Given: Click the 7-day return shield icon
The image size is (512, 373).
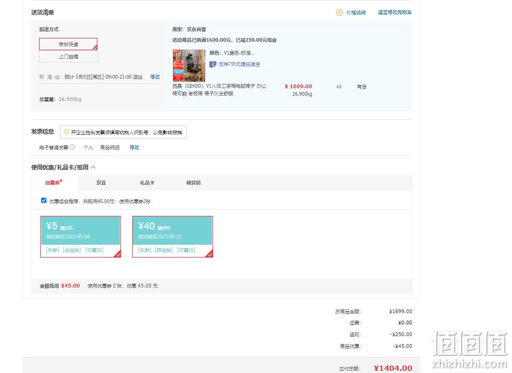Looking at the screenshot, I should tap(213, 64).
